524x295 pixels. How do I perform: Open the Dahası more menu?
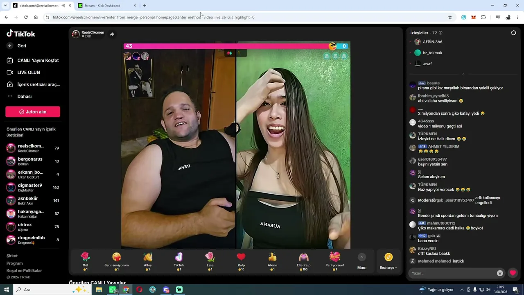[19, 96]
